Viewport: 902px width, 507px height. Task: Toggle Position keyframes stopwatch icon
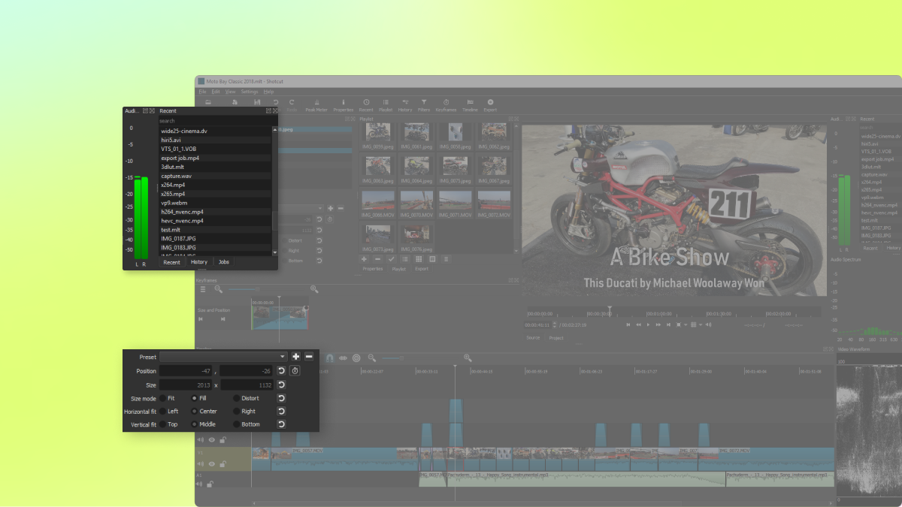coord(295,371)
